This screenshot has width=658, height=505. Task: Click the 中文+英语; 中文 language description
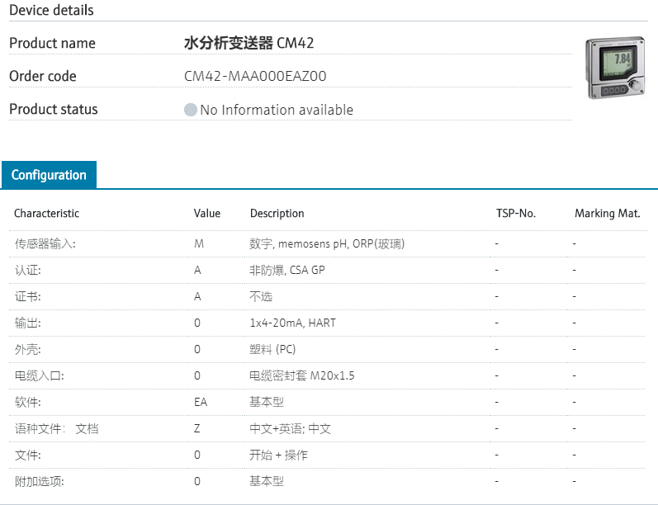pos(290,429)
